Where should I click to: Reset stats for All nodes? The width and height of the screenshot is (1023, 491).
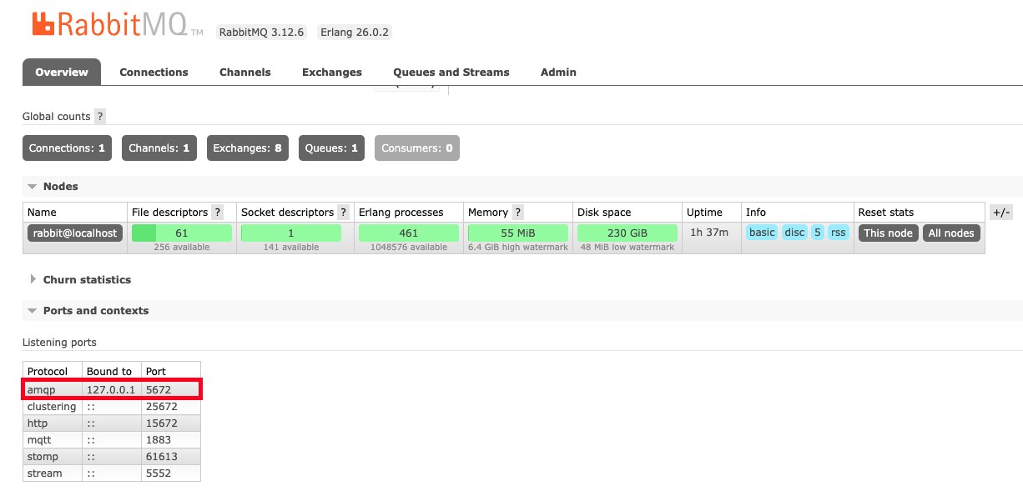pos(951,233)
